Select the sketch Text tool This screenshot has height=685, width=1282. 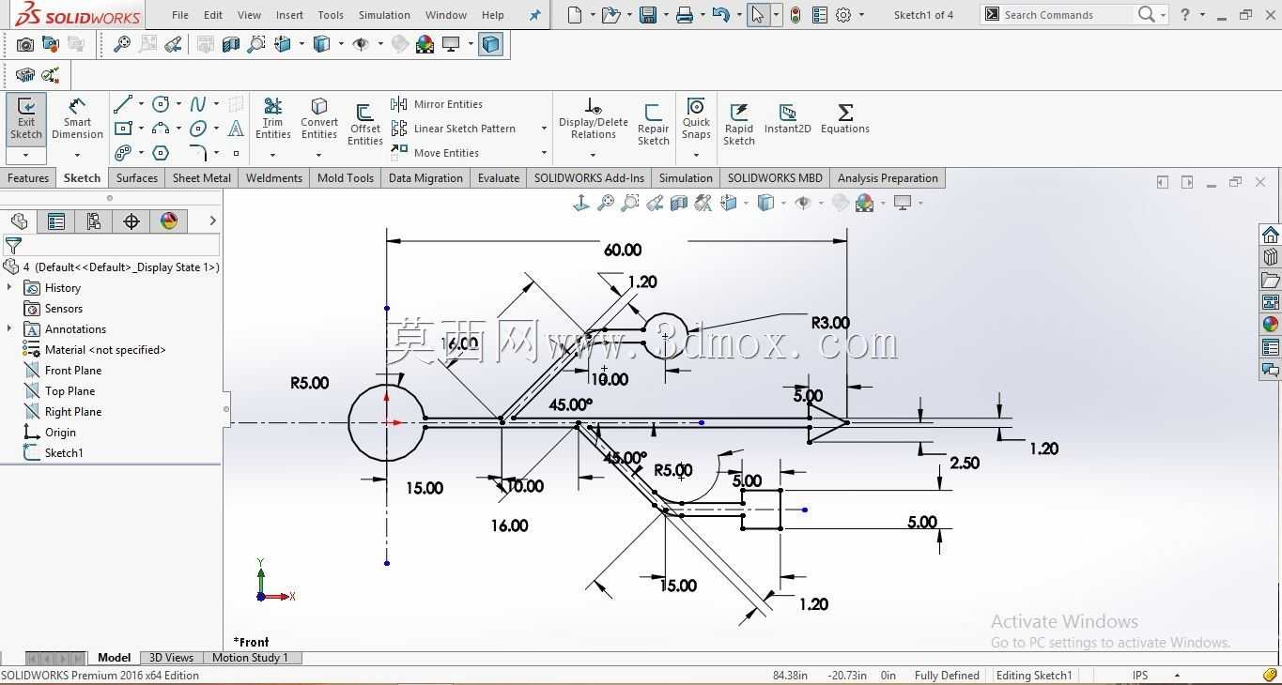coord(236,129)
